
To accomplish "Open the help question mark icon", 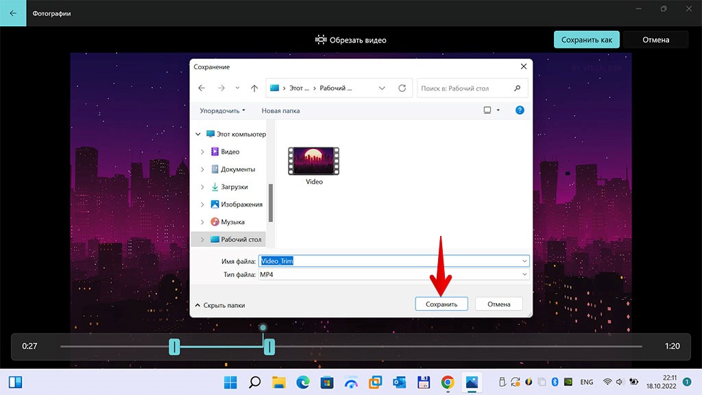I will (x=520, y=110).
